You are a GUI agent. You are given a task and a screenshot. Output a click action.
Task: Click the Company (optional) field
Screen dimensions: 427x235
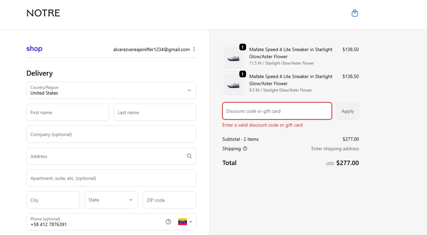111,134
